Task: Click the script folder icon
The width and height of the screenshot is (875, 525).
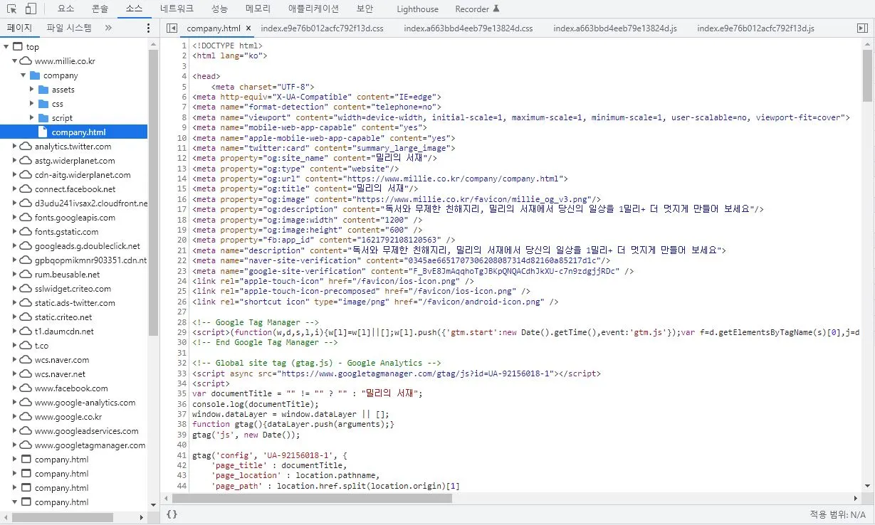Action: pyautogui.click(x=43, y=118)
